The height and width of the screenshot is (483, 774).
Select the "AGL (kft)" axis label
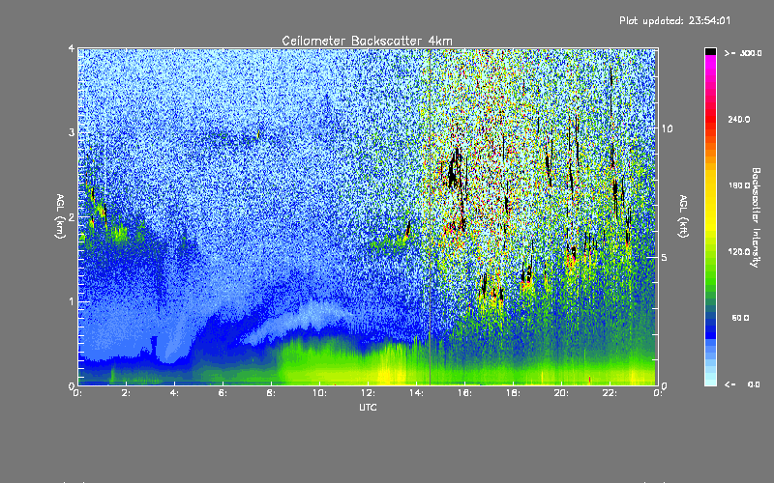coord(684,216)
